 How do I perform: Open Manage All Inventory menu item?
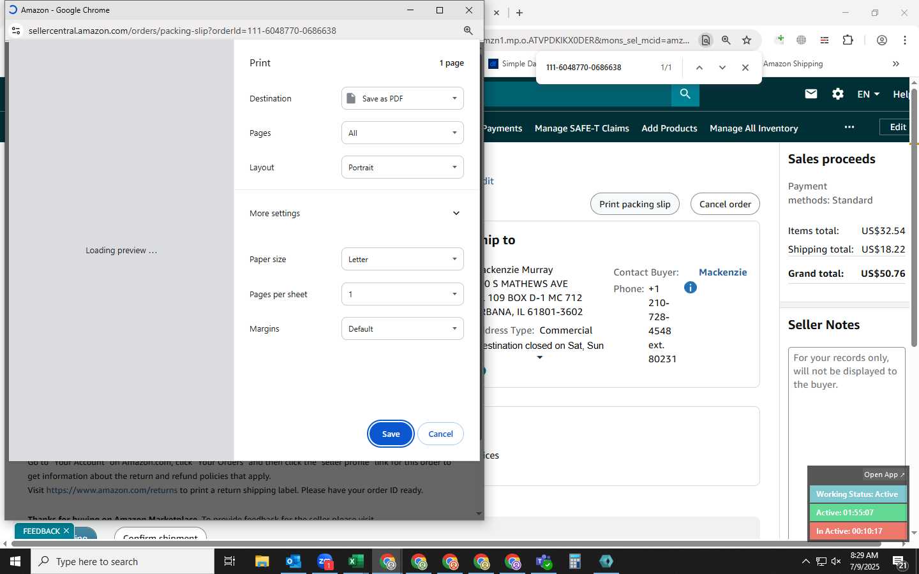point(754,128)
